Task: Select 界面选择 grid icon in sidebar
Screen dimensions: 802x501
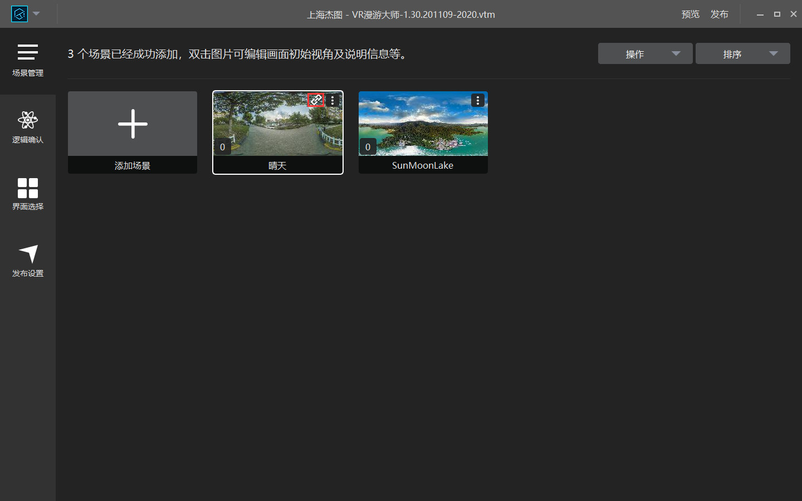Action: click(x=28, y=194)
